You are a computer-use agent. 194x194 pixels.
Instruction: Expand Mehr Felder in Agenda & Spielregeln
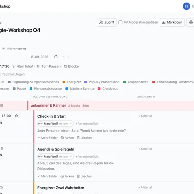(48, 176)
